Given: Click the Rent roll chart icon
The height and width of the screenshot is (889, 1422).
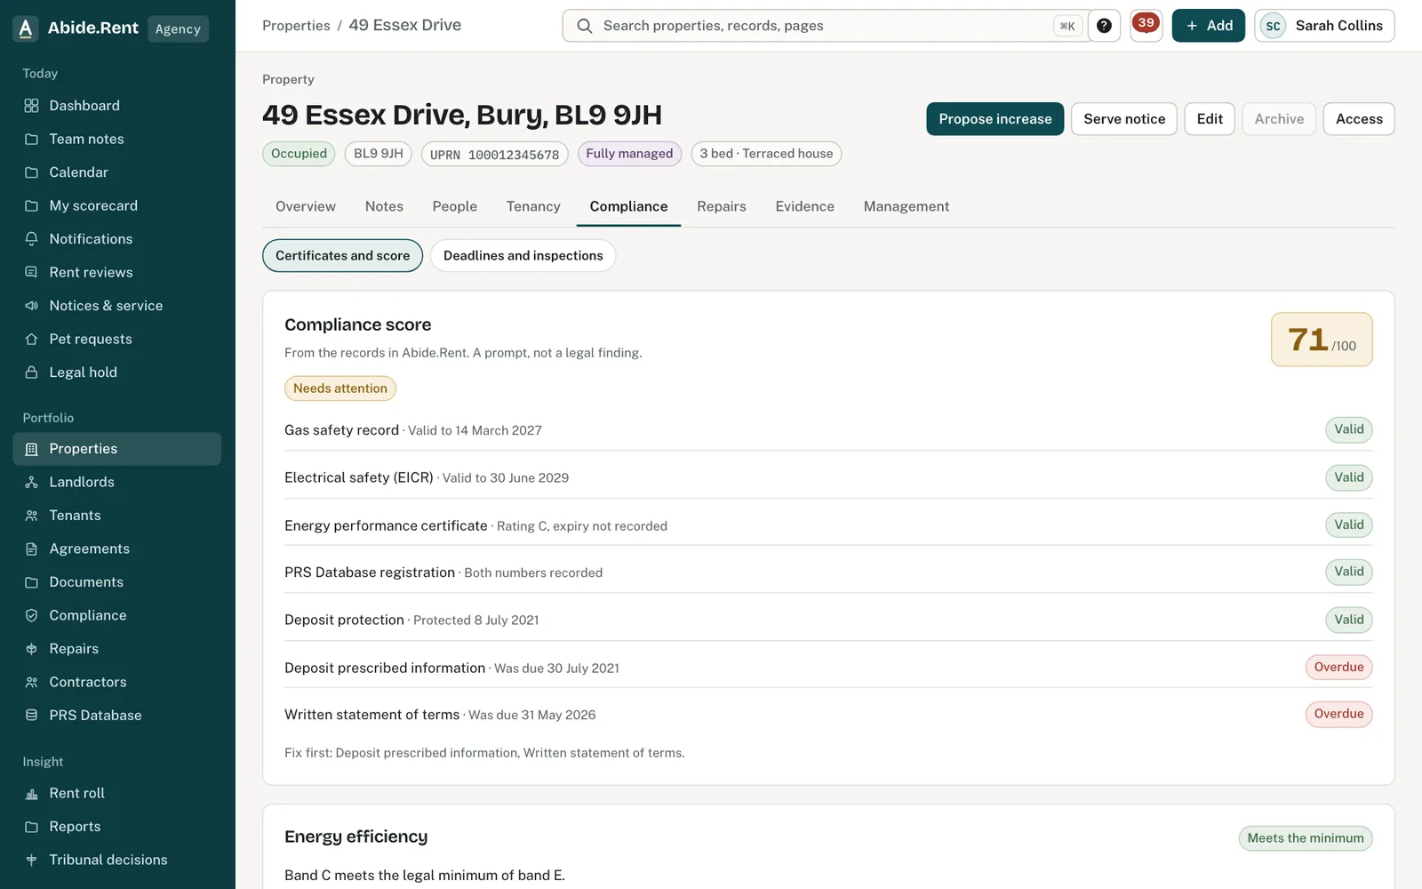Looking at the screenshot, I should pos(31,793).
